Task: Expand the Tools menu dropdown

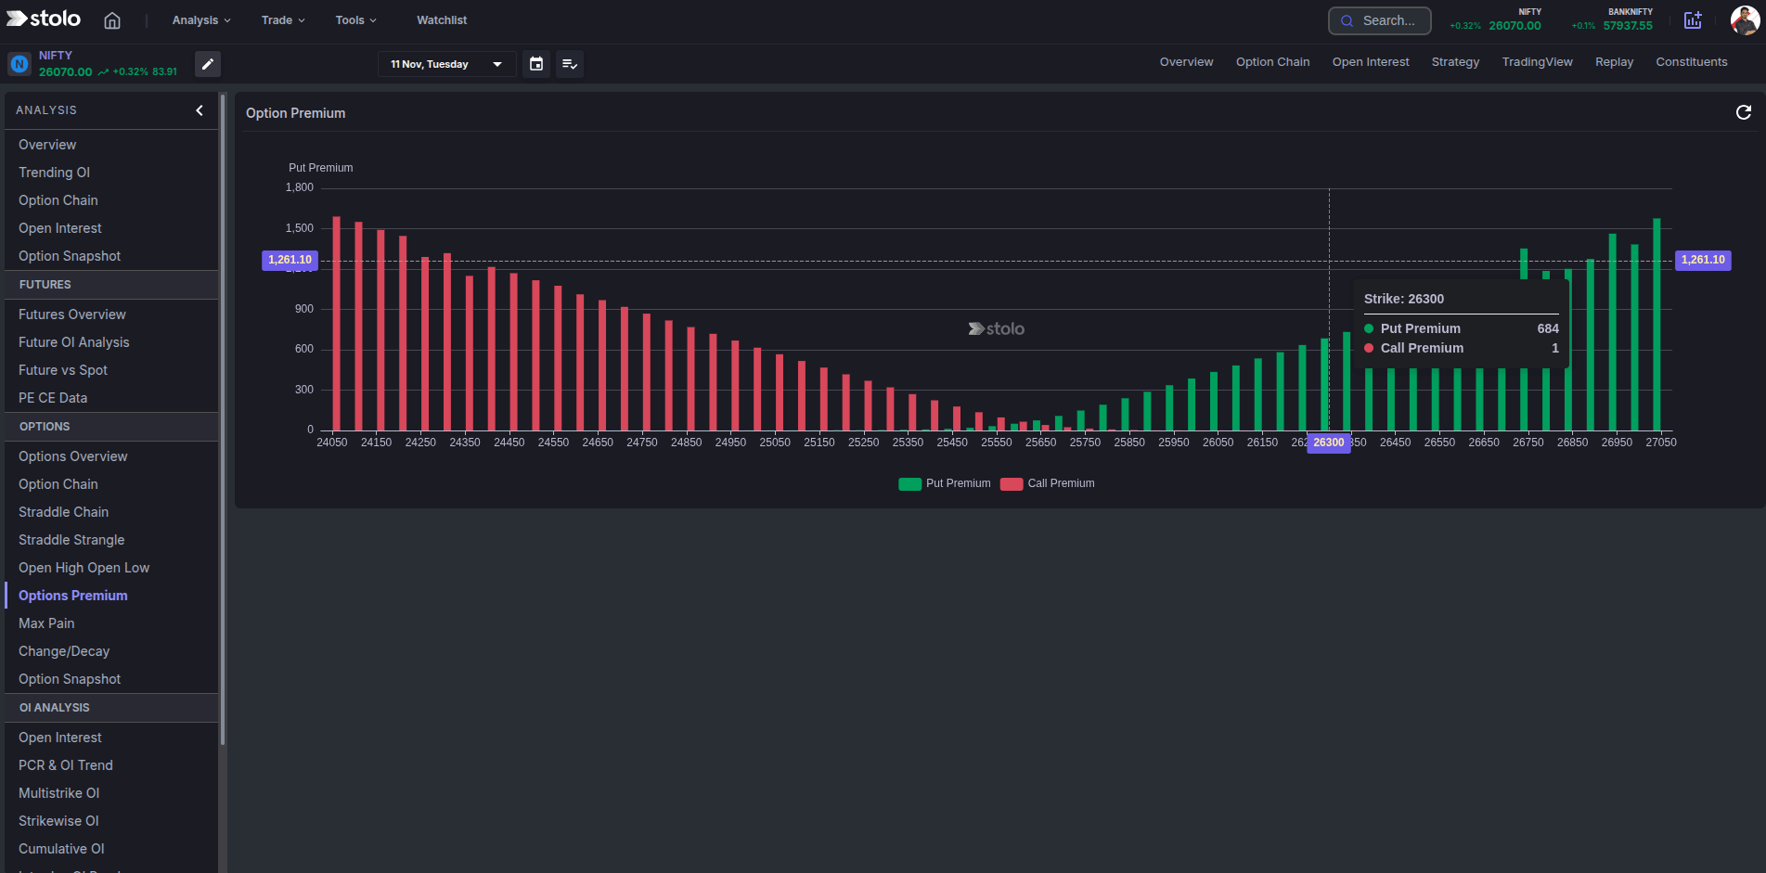Action: (x=355, y=19)
